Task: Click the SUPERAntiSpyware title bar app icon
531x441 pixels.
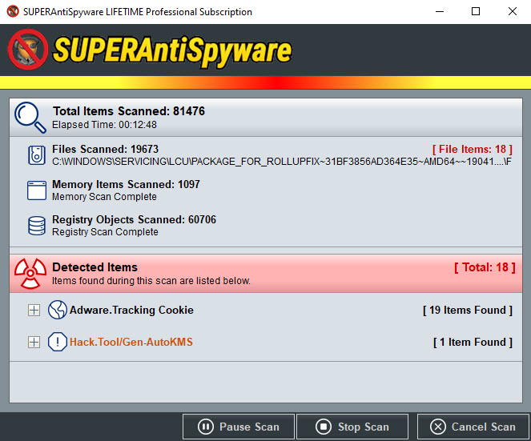Action: point(13,11)
